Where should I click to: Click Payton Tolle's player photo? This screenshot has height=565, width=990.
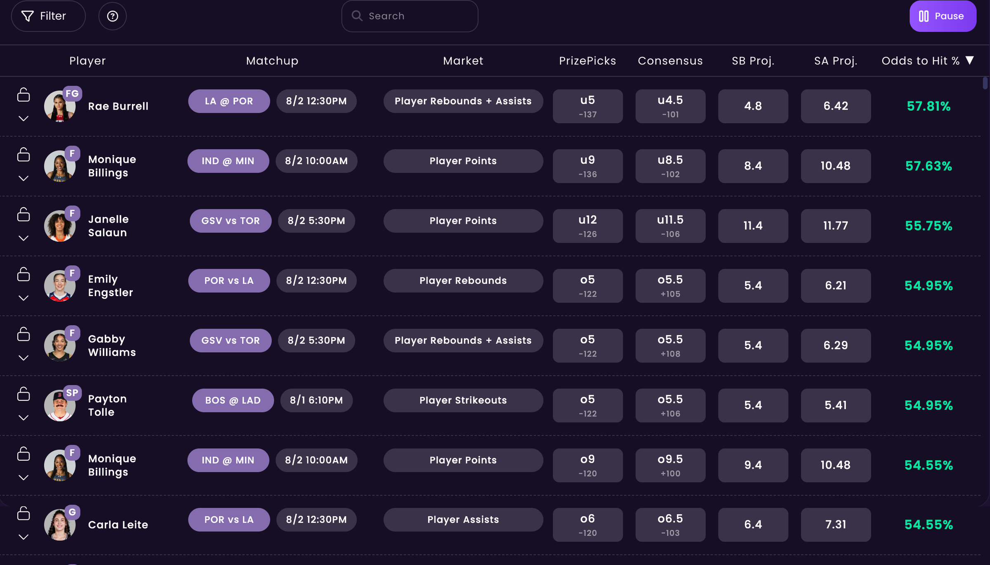click(x=60, y=405)
